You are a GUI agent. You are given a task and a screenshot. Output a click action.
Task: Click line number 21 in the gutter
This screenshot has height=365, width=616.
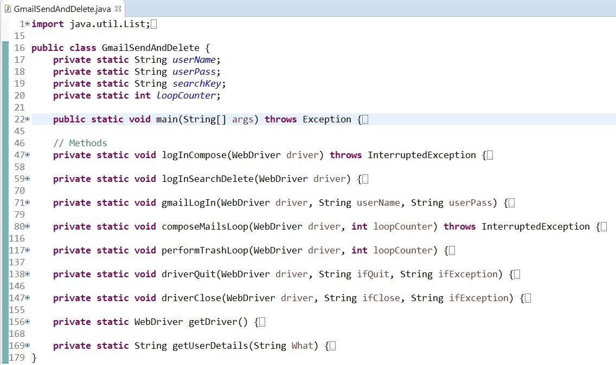(x=20, y=108)
